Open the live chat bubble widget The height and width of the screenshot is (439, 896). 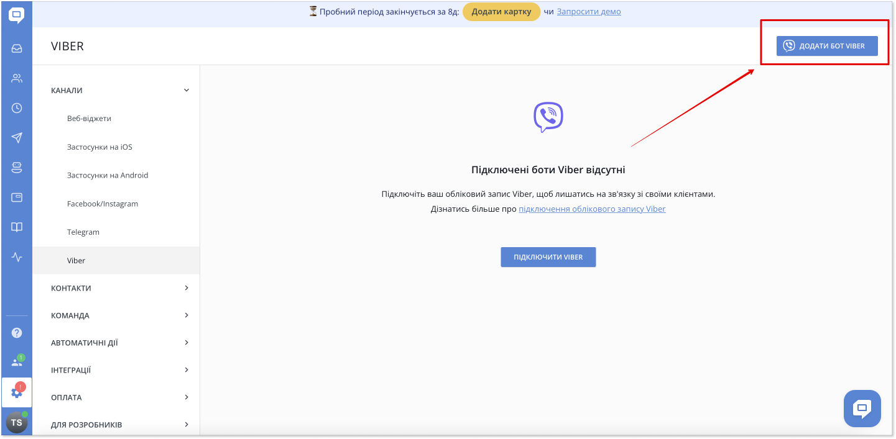point(862,409)
